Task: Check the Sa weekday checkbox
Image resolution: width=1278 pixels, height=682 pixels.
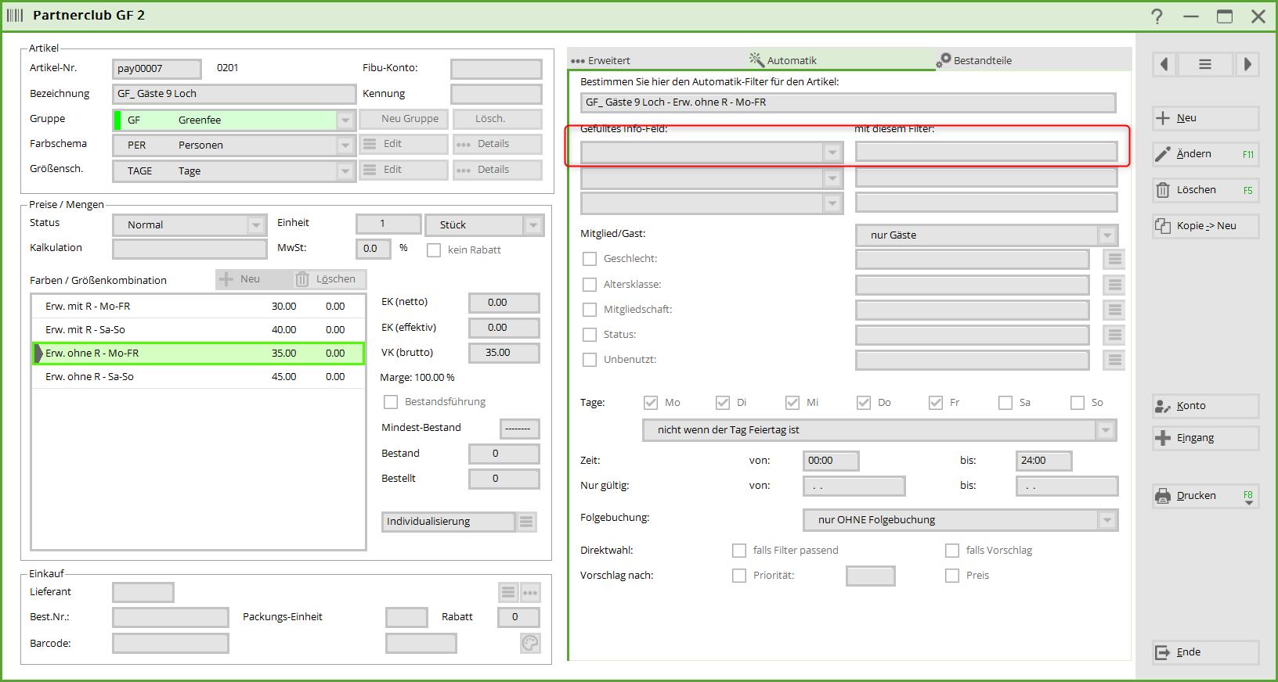Action: (x=1005, y=403)
